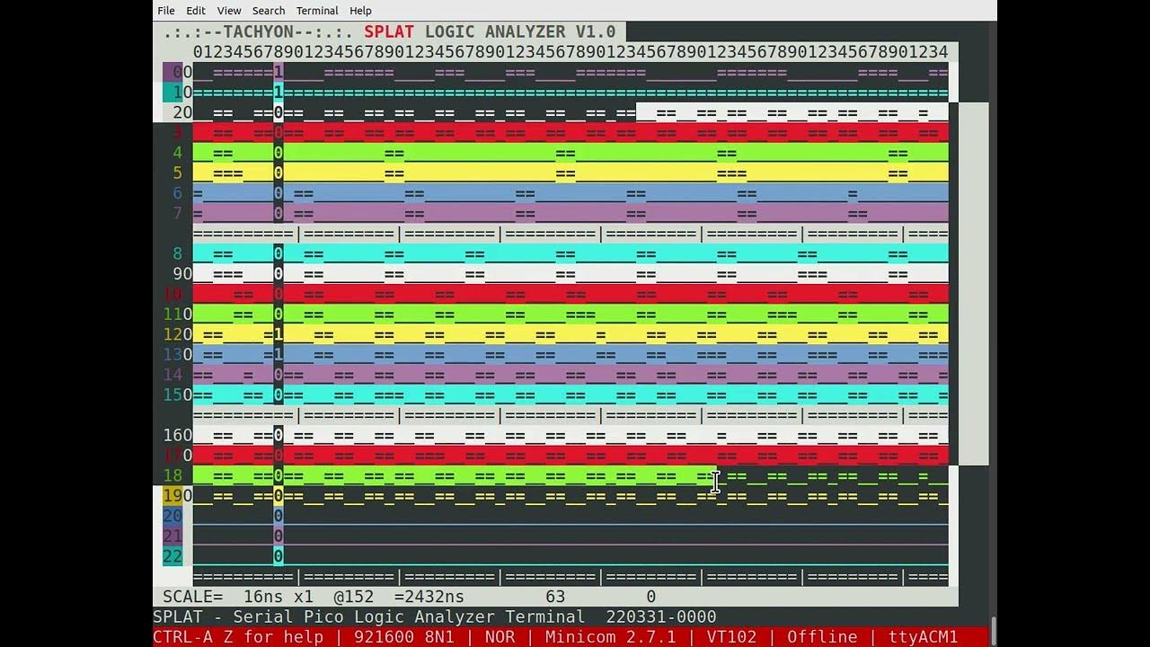Click the 921600 8N1 baud setting
This screenshot has width=1150, height=647.
tap(404, 637)
